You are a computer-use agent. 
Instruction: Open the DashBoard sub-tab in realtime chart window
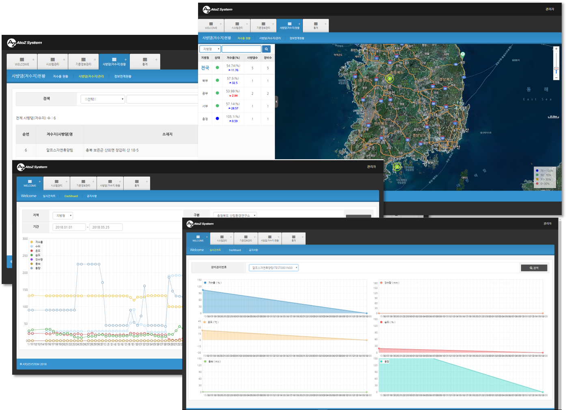click(235, 250)
